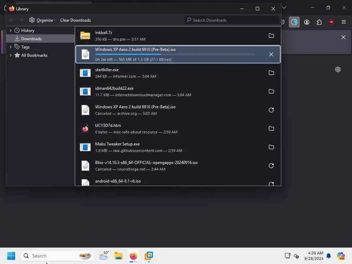Screen dimensions: 352x264
Task: Open uBlock Origin extension icon
Action: 331,22
